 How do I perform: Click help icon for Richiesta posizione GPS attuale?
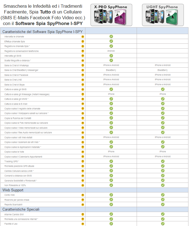(x=83, y=166)
